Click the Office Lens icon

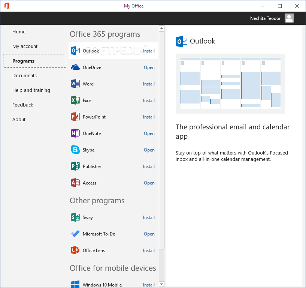(75, 250)
